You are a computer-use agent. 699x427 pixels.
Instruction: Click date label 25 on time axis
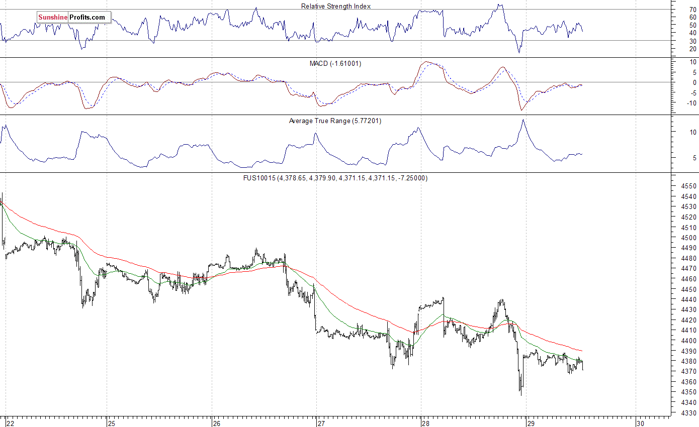tap(113, 423)
